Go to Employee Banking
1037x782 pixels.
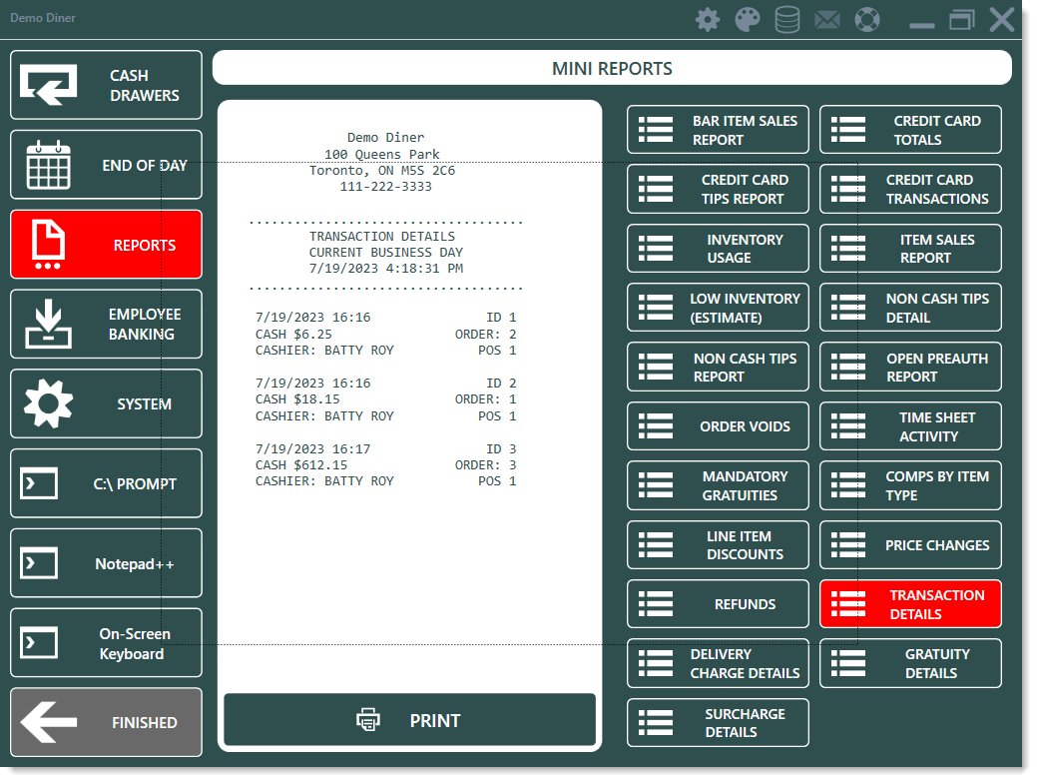[x=106, y=325]
